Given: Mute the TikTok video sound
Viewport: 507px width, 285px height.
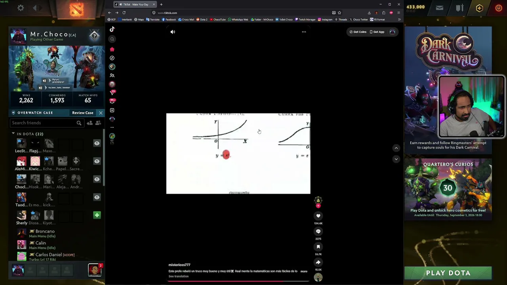Looking at the screenshot, I should point(173,32).
